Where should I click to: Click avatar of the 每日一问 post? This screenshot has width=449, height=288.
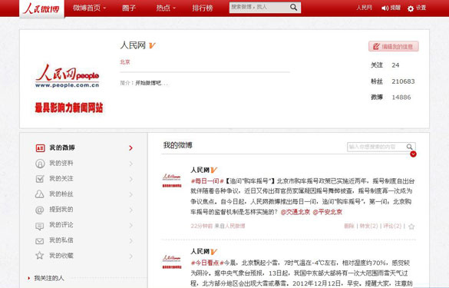(172, 180)
